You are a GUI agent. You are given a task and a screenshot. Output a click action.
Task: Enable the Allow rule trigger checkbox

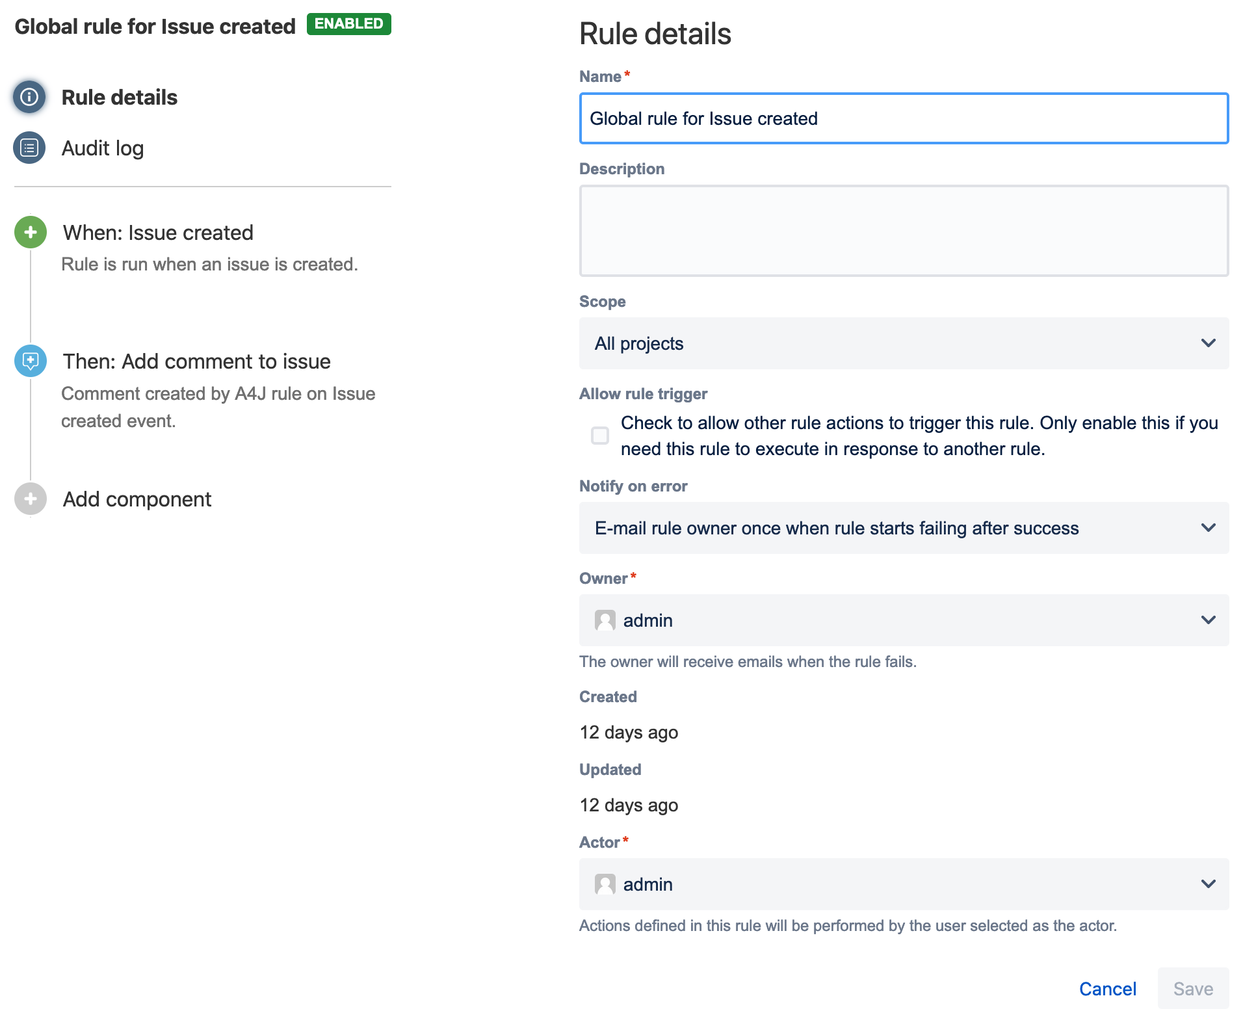pos(600,436)
